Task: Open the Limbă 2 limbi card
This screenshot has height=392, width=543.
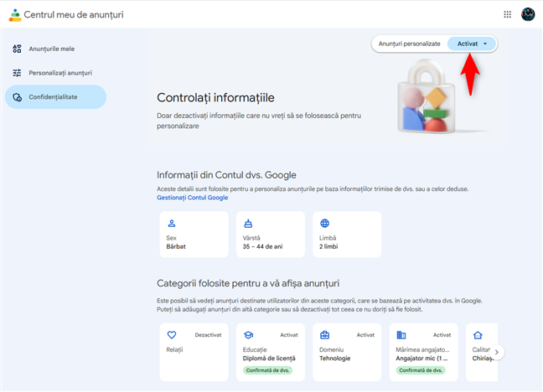Action: point(347,235)
